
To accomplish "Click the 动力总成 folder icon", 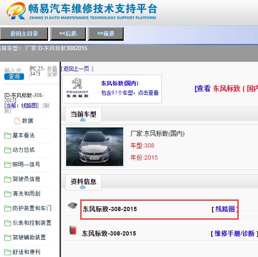I will 8,150.
